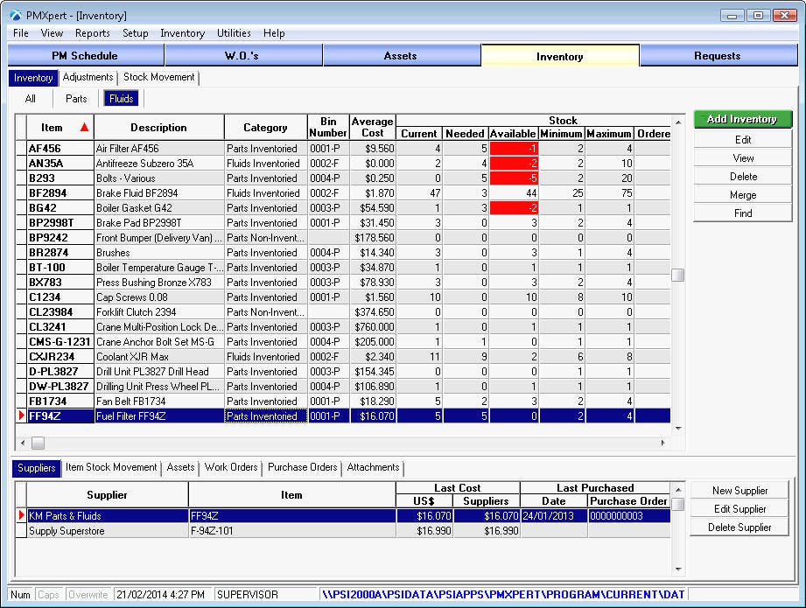Open the Reports menu
Image resolution: width=806 pixels, height=608 pixels.
[93, 33]
